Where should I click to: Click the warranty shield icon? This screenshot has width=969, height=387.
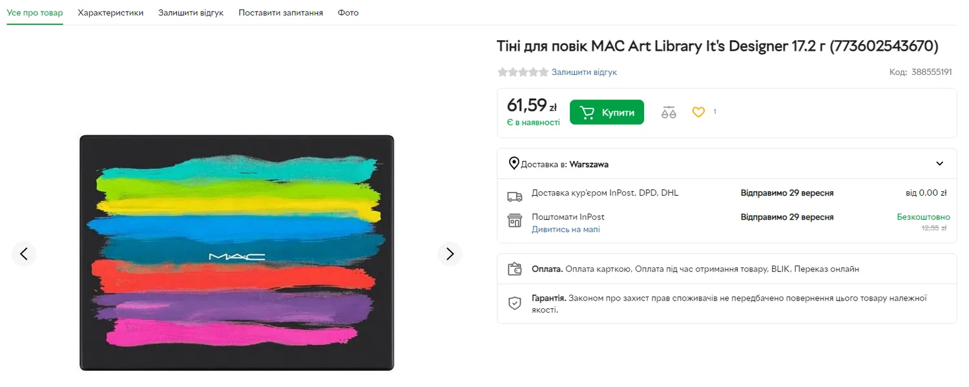click(514, 303)
